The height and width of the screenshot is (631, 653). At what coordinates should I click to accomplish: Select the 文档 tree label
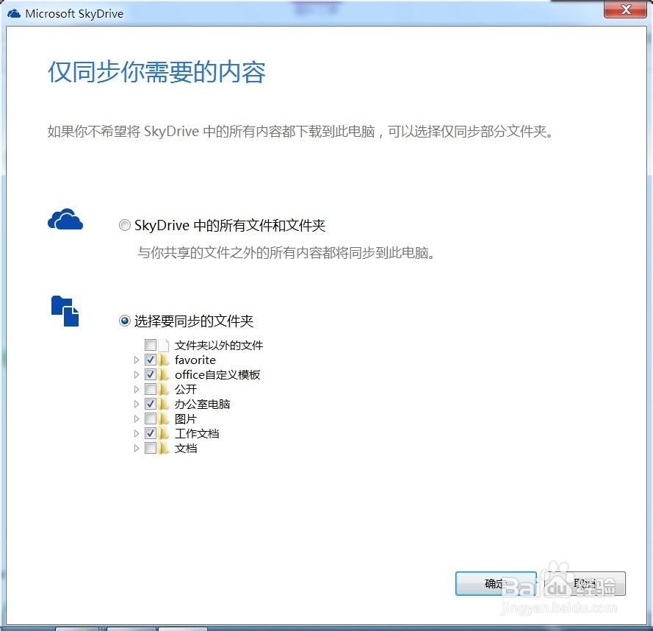pyautogui.click(x=186, y=449)
